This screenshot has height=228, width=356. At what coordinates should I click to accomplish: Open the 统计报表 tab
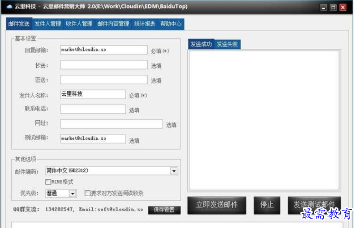[145, 24]
